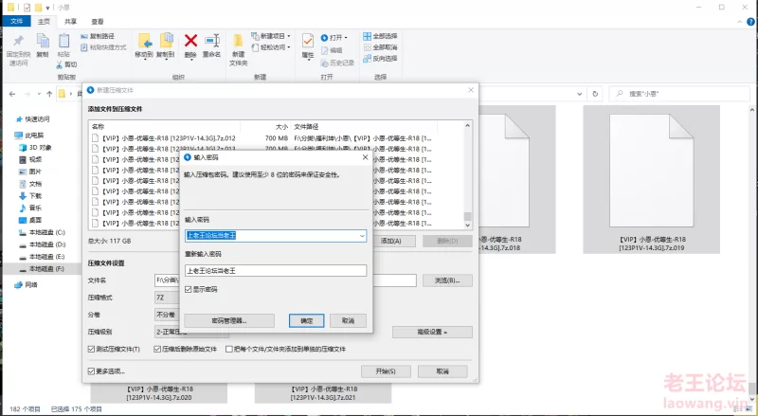Switch to the Share ribbon tab

click(70, 21)
